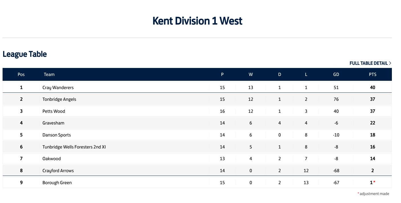Select the Gravesham row

tap(197, 123)
